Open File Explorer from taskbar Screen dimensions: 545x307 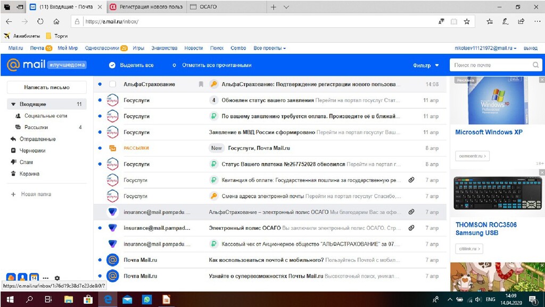click(69, 300)
